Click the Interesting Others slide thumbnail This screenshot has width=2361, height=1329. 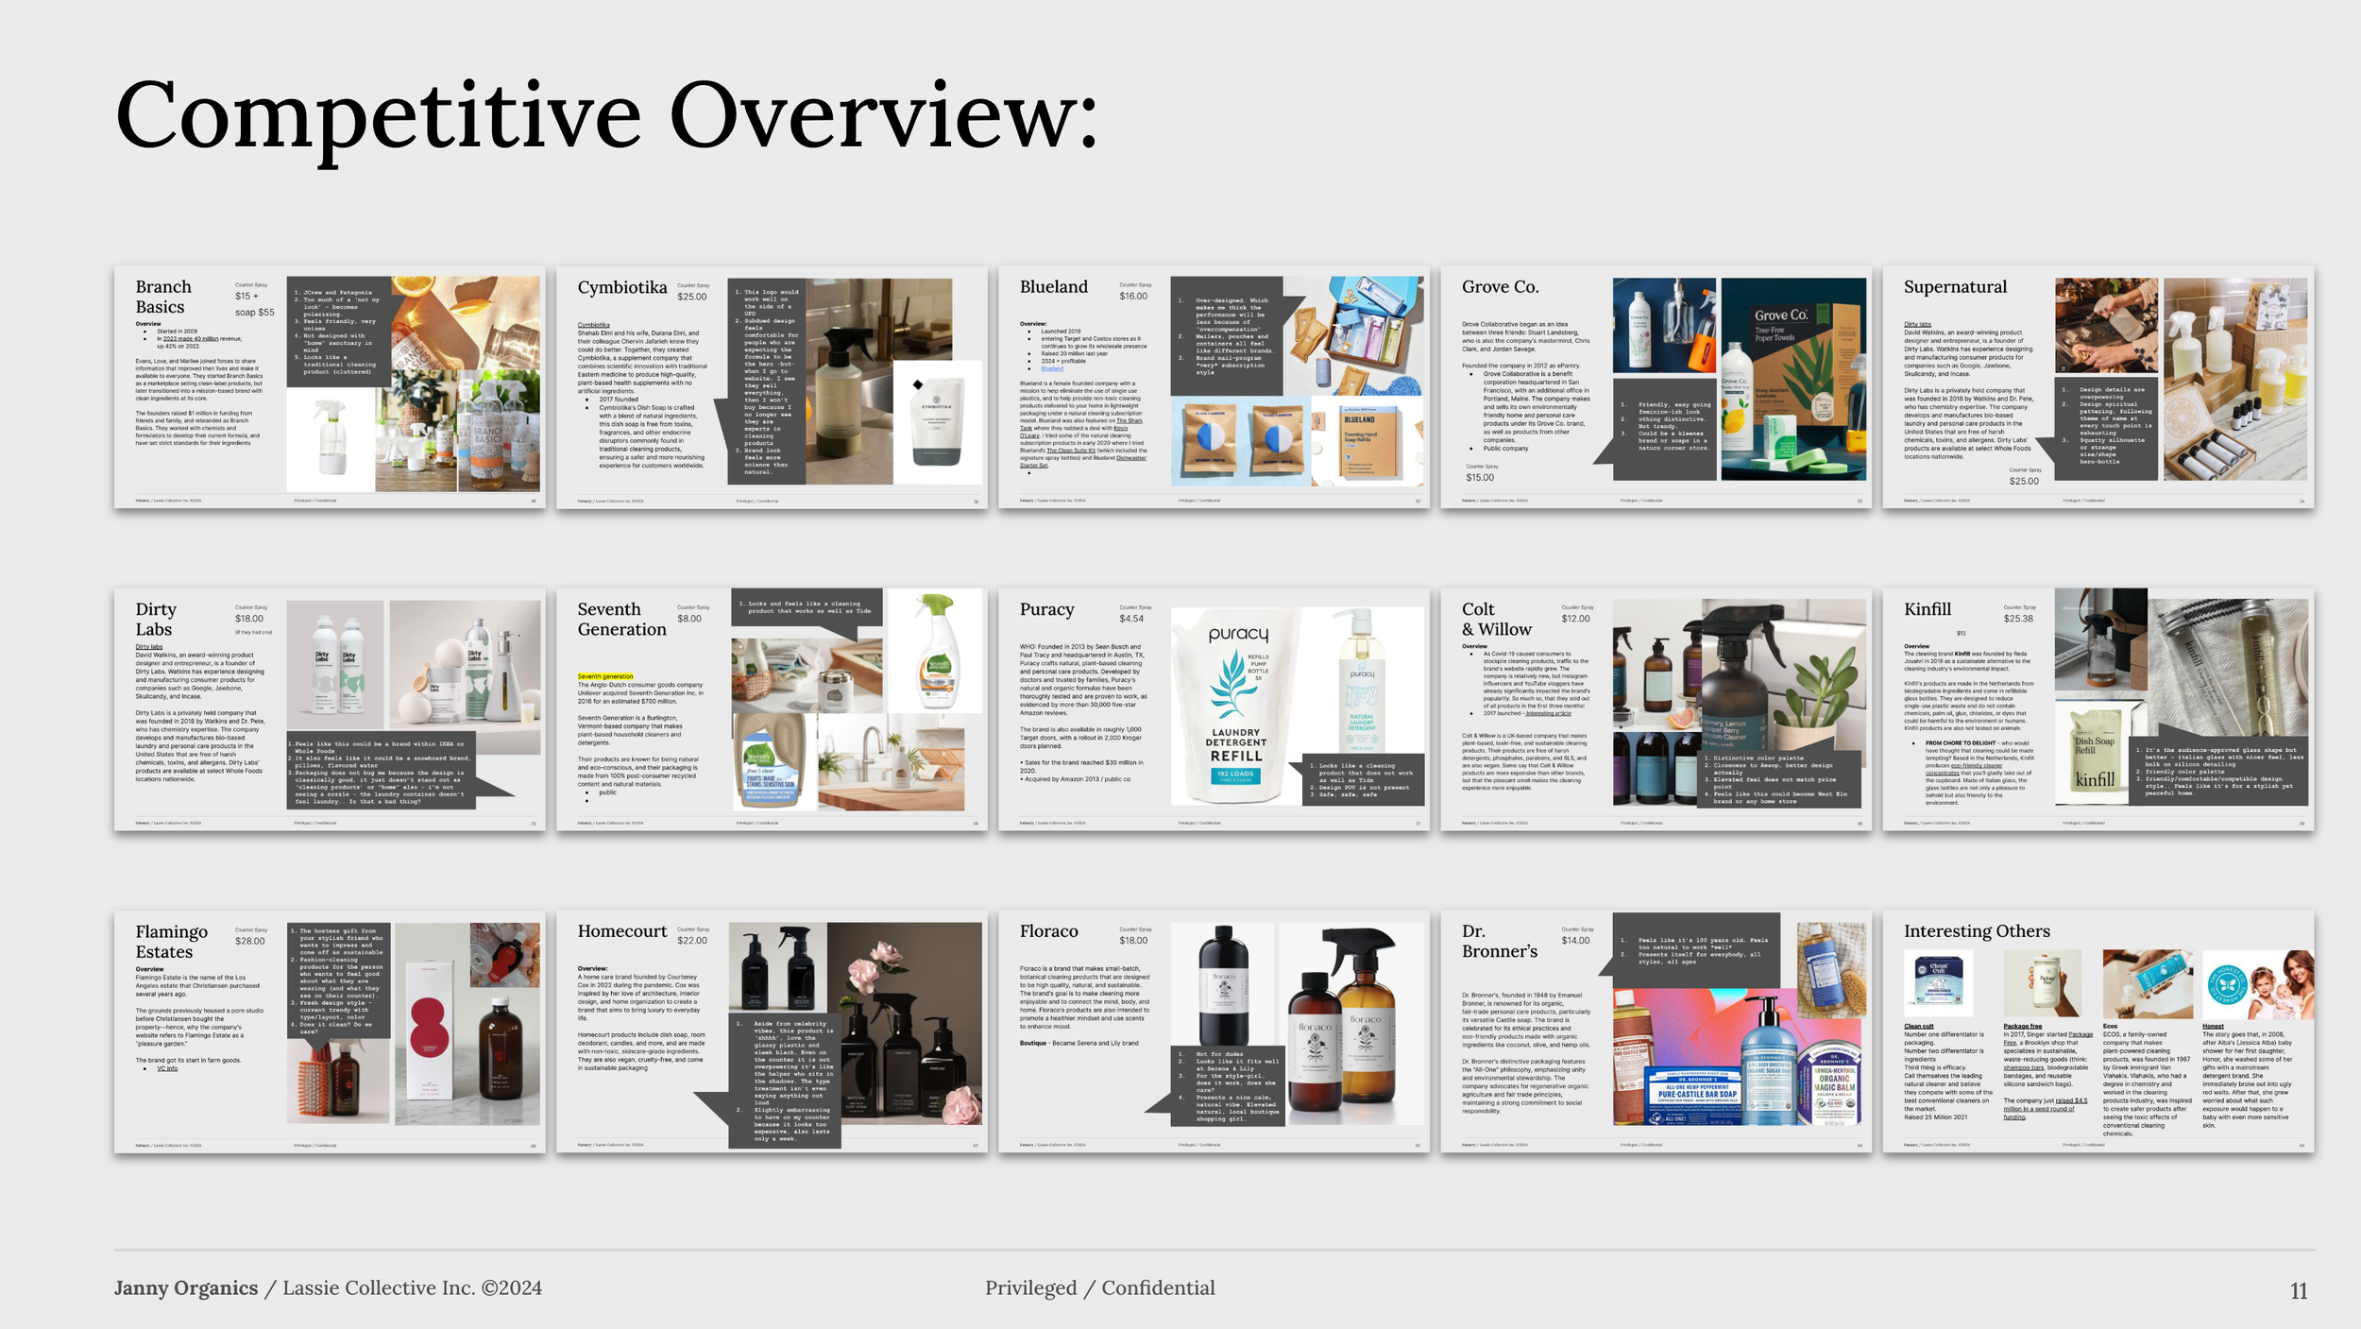click(x=2098, y=1031)
